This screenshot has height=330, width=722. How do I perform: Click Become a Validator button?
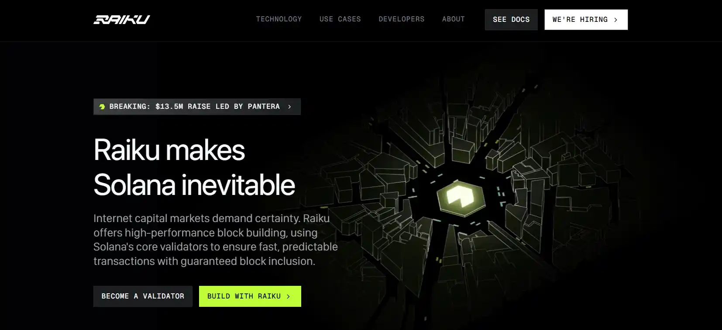(x=143, y=296)
